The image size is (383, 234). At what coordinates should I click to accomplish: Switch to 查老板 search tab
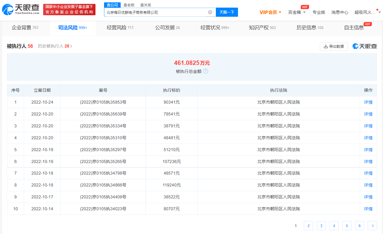[129, 5]
